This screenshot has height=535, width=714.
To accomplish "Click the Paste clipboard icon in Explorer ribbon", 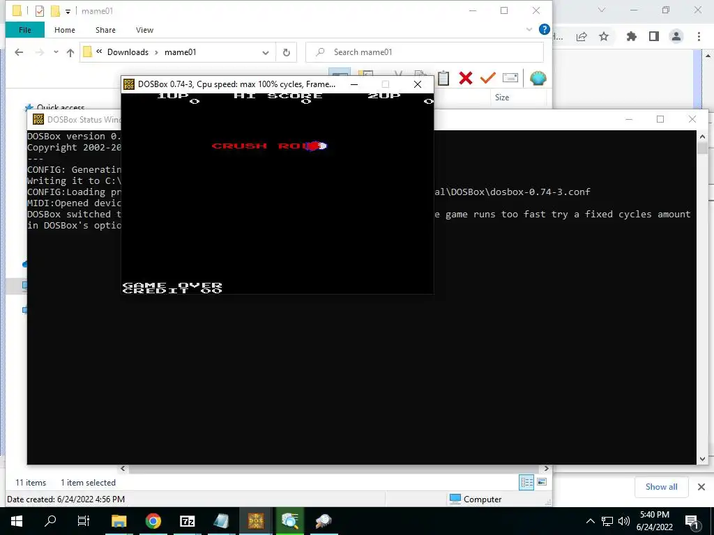I will [443, 78].
